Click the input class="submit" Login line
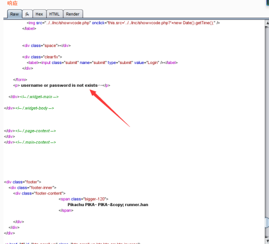 102,63
